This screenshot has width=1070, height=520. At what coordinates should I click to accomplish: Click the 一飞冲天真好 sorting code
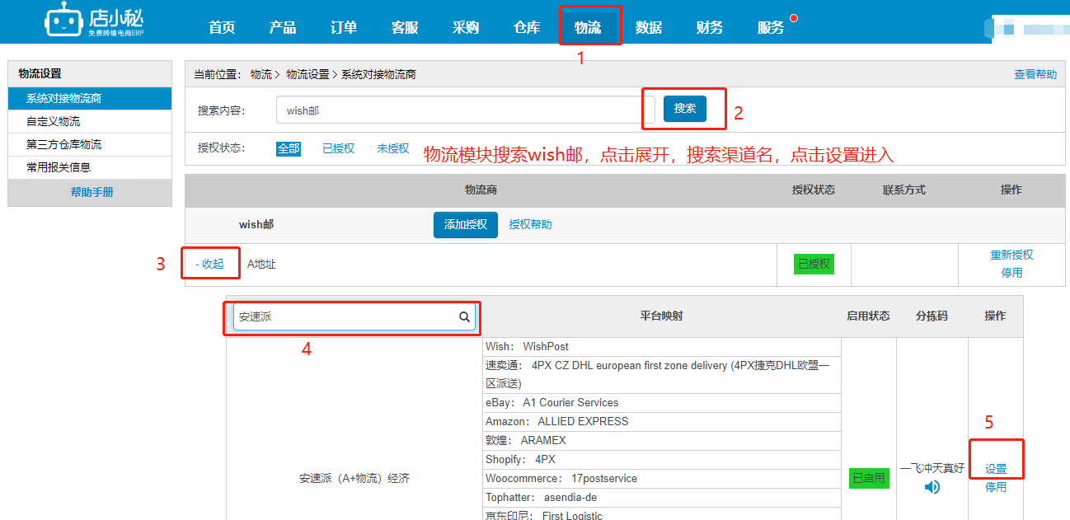[932, 468]
